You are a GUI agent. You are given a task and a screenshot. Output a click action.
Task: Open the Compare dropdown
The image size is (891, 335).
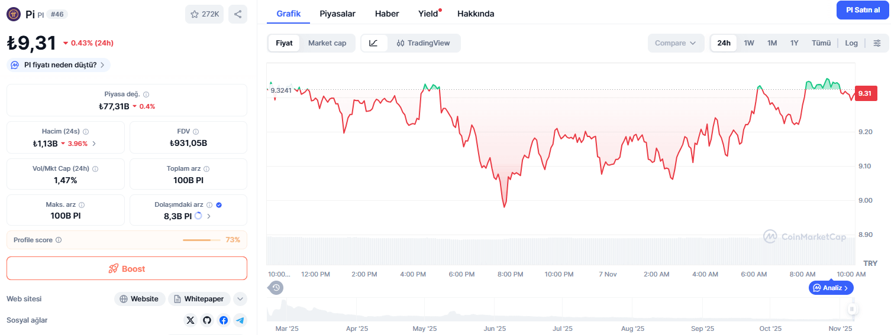676,43
